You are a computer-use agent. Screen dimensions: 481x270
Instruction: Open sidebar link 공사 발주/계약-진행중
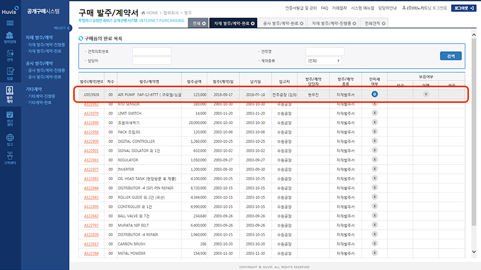coord(47,71)
